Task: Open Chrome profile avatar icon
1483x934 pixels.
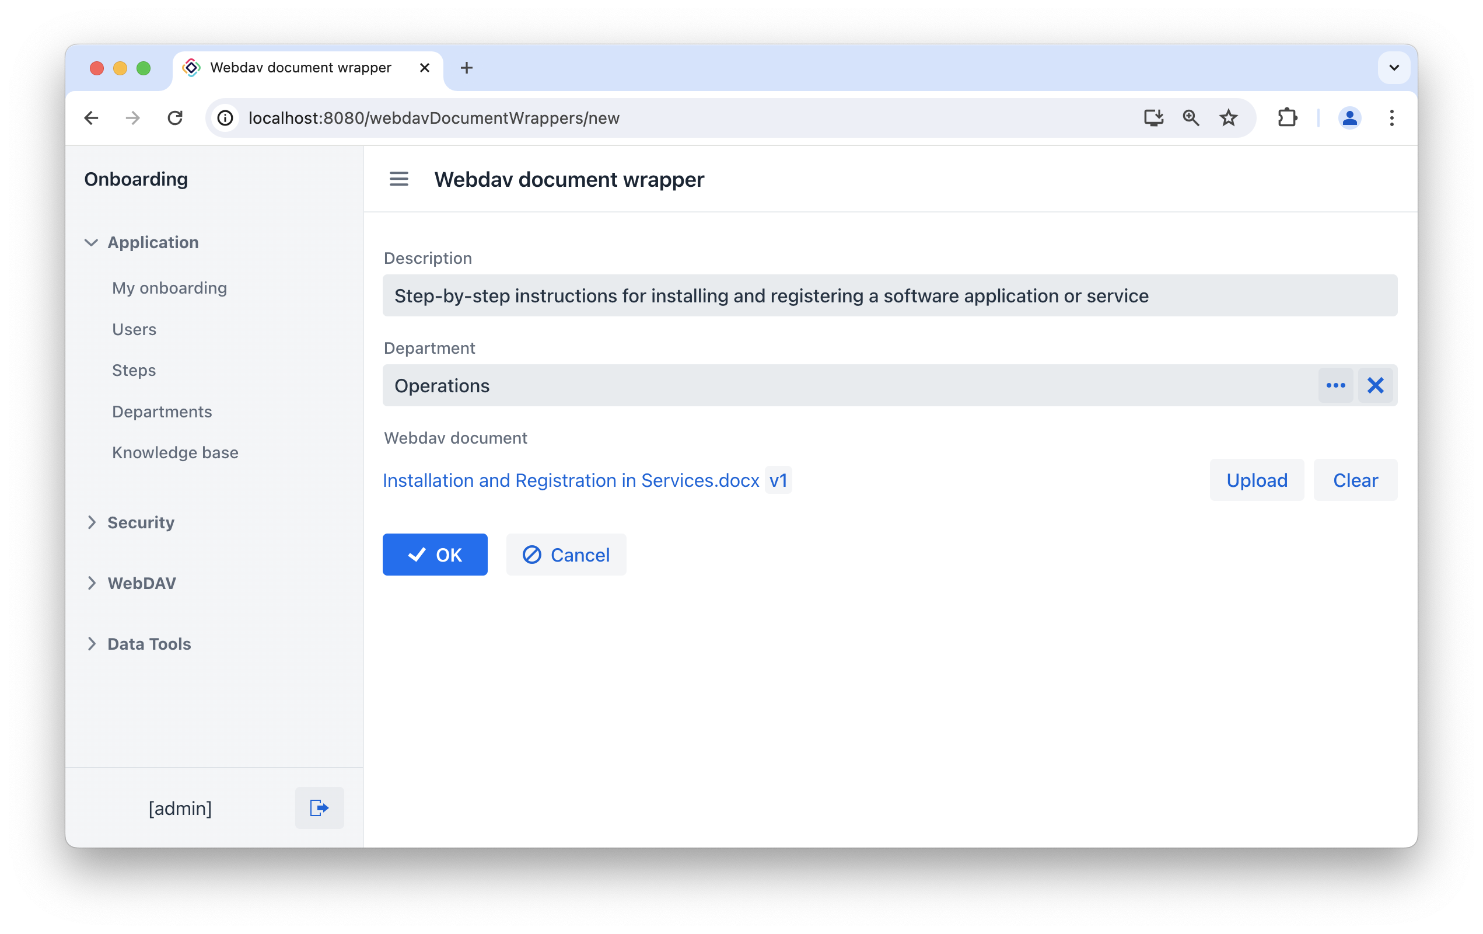Action: tap(1349, 118)
